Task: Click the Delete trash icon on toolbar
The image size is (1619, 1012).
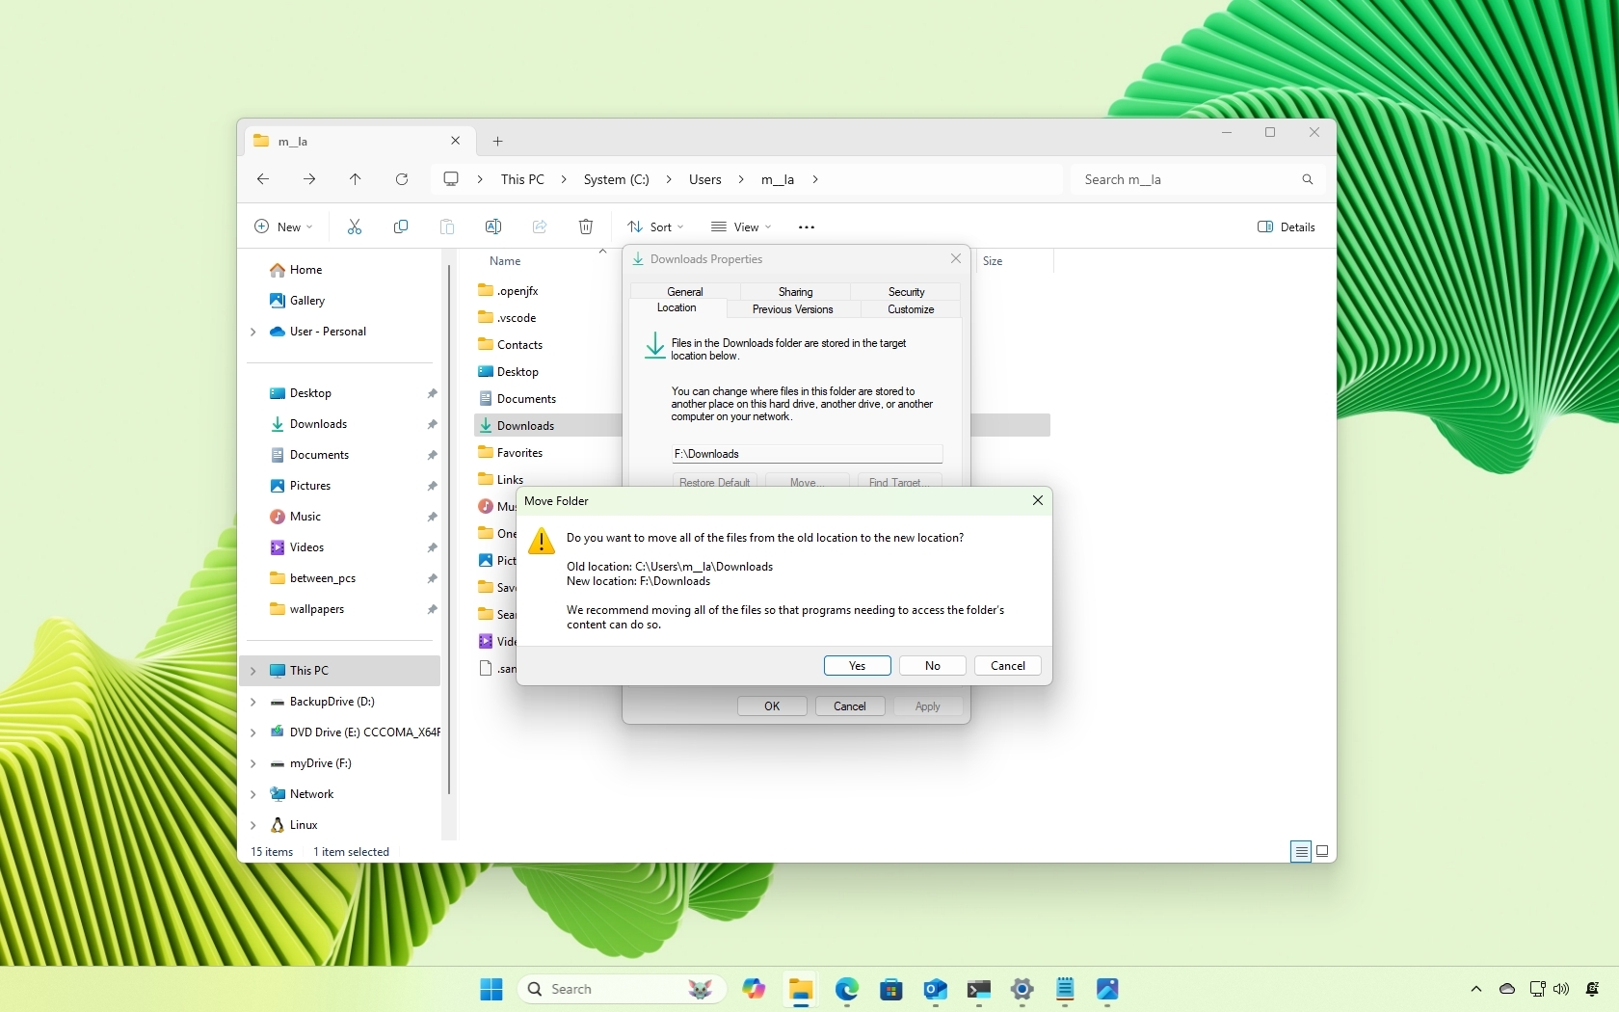Action: pos(586,226)
